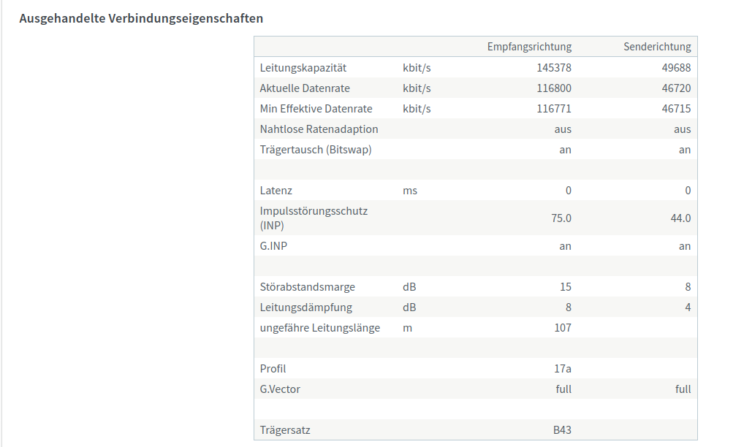Click the 116800 current data rate value
This screenshot has width=744, height=447.
tap(554, 88)
